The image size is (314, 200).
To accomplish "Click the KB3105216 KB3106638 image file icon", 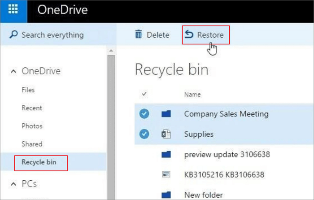I will [166, 174].
